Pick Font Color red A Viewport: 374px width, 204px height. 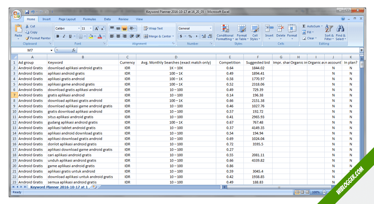[x=100, y=36]
